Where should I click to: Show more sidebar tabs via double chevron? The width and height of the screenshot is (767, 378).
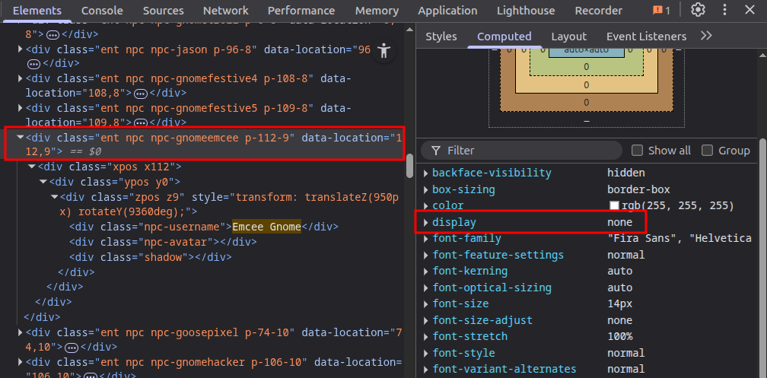706,36
